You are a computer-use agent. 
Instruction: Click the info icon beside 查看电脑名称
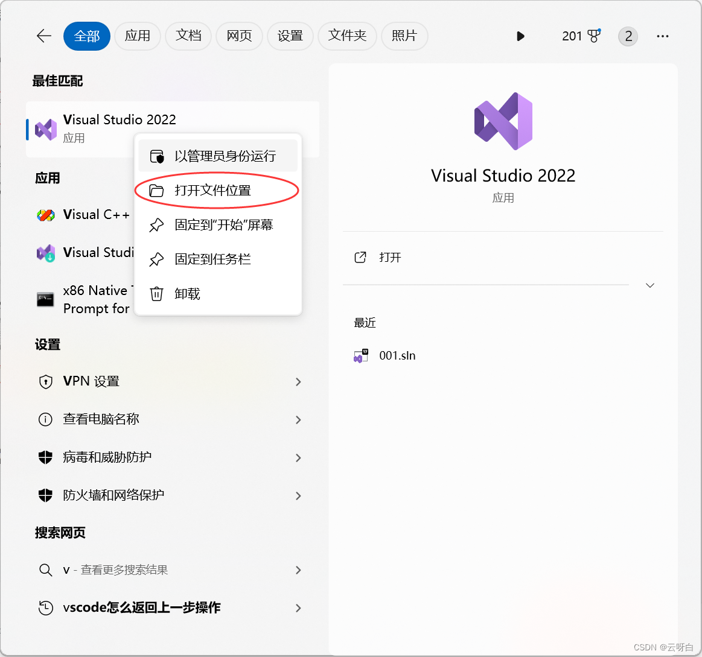pyautogui.click(x=46, y=420)
